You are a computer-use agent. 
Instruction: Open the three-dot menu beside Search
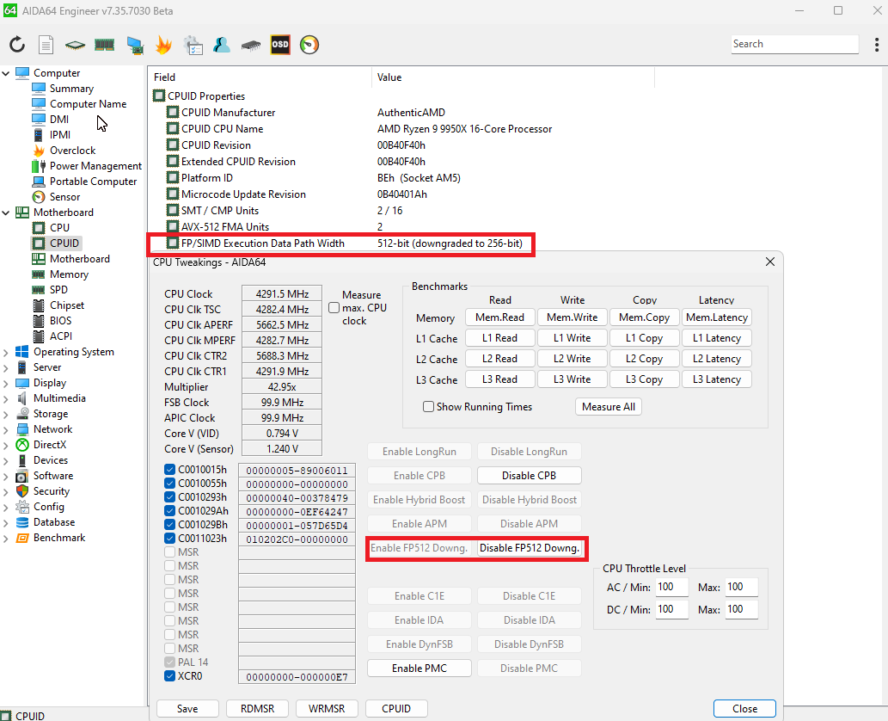876,44
